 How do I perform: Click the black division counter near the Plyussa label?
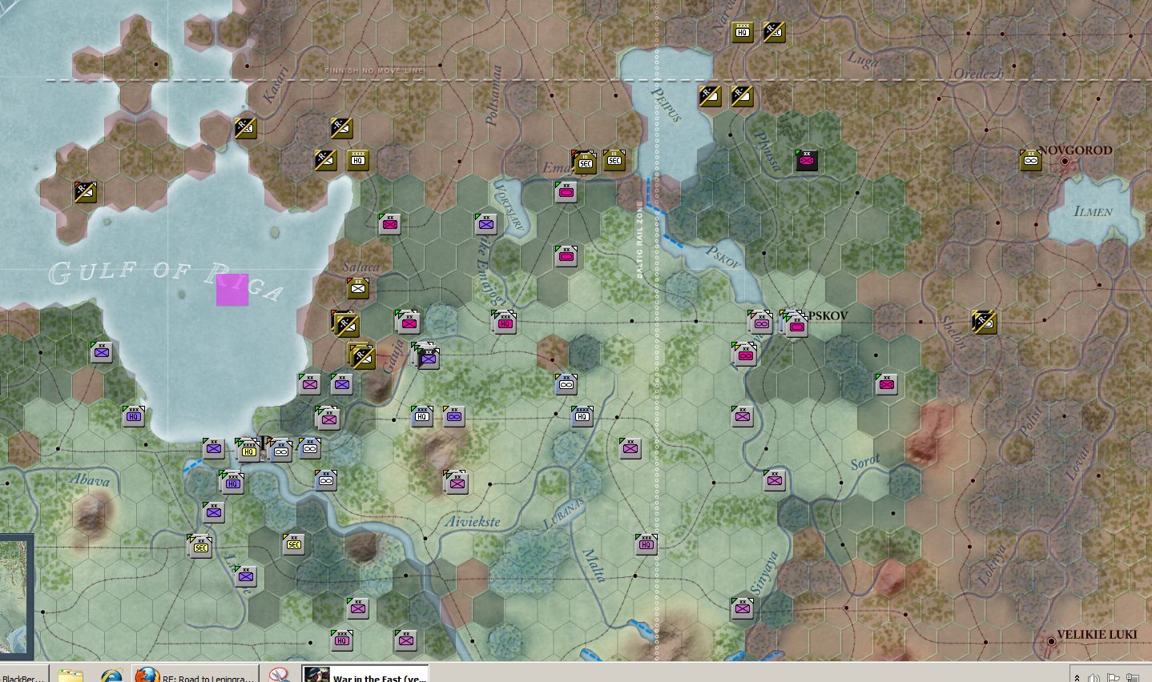click(807, 160)
